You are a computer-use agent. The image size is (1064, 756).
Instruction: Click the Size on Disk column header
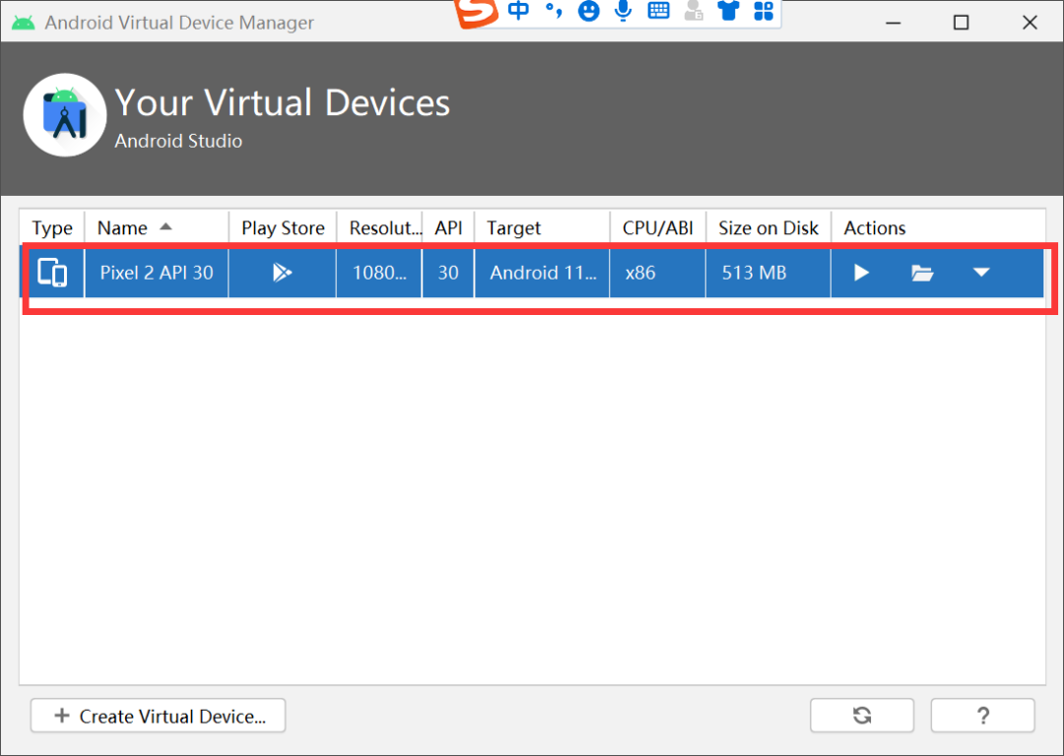[768, 227]
